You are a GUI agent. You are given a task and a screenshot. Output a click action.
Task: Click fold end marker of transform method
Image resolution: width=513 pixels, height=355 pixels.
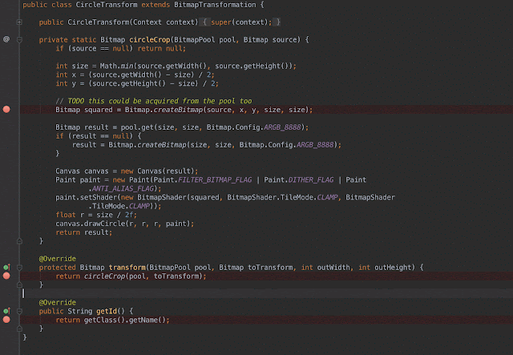pyautogui.click(x=19, y=284)
